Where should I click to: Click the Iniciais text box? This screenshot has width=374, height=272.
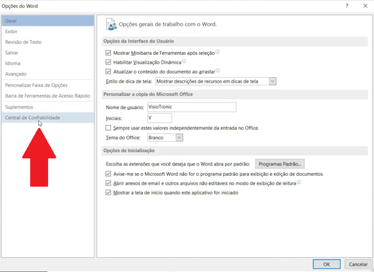coord(159,118)
